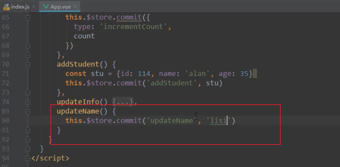340x167 pixels.
Task: Click the stu variable declaration on line 71
Action: click(x=97, y=74)
